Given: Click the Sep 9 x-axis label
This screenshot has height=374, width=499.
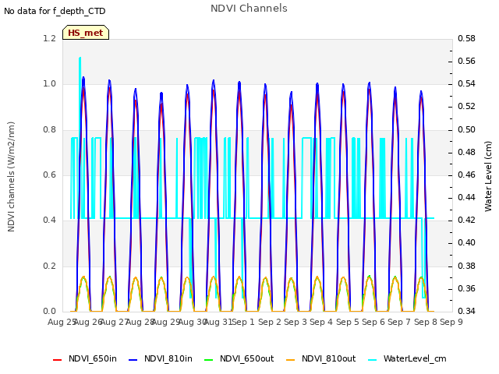Looking at the screenshot, I should (451, 322).
